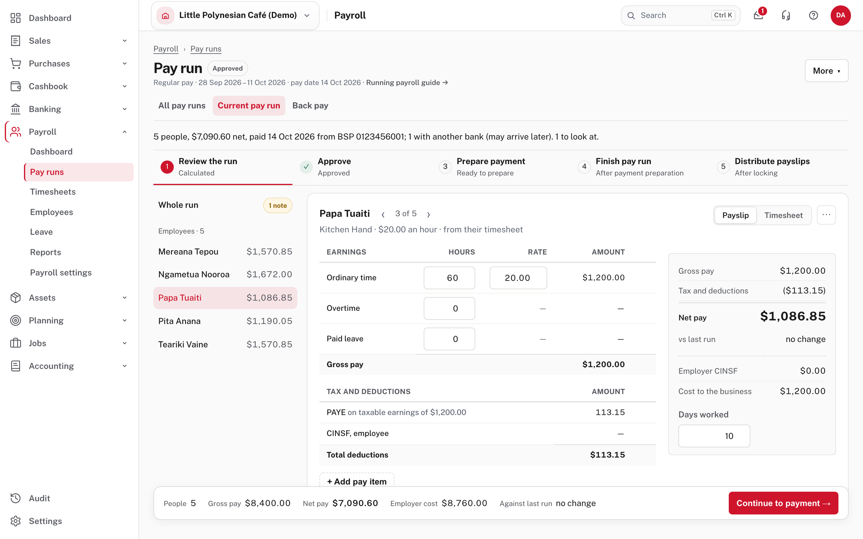The width and height of the screenshot is (863, 539).
Task: Expand the Sales sidebar section
Action: click(x=124, y=41)
